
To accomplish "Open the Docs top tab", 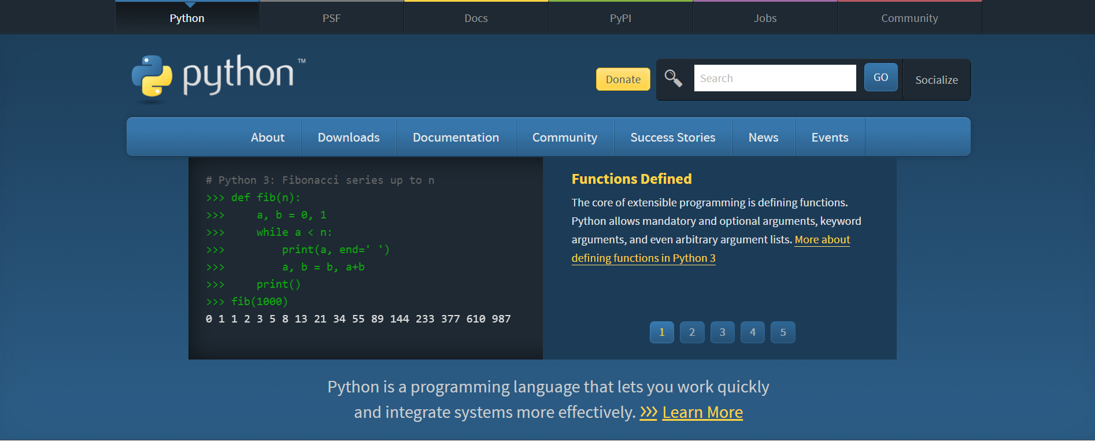I will (476, 18).
